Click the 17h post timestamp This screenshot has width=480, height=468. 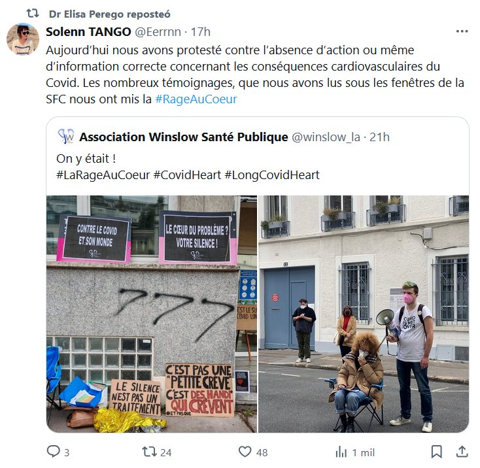point(201,32)
